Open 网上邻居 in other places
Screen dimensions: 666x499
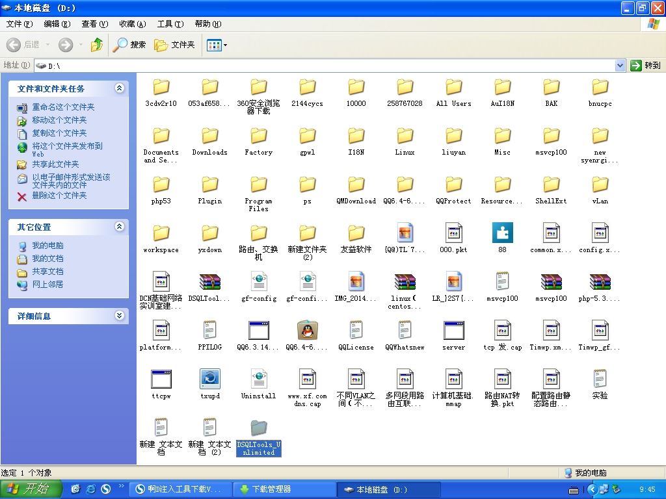point(47,285)
